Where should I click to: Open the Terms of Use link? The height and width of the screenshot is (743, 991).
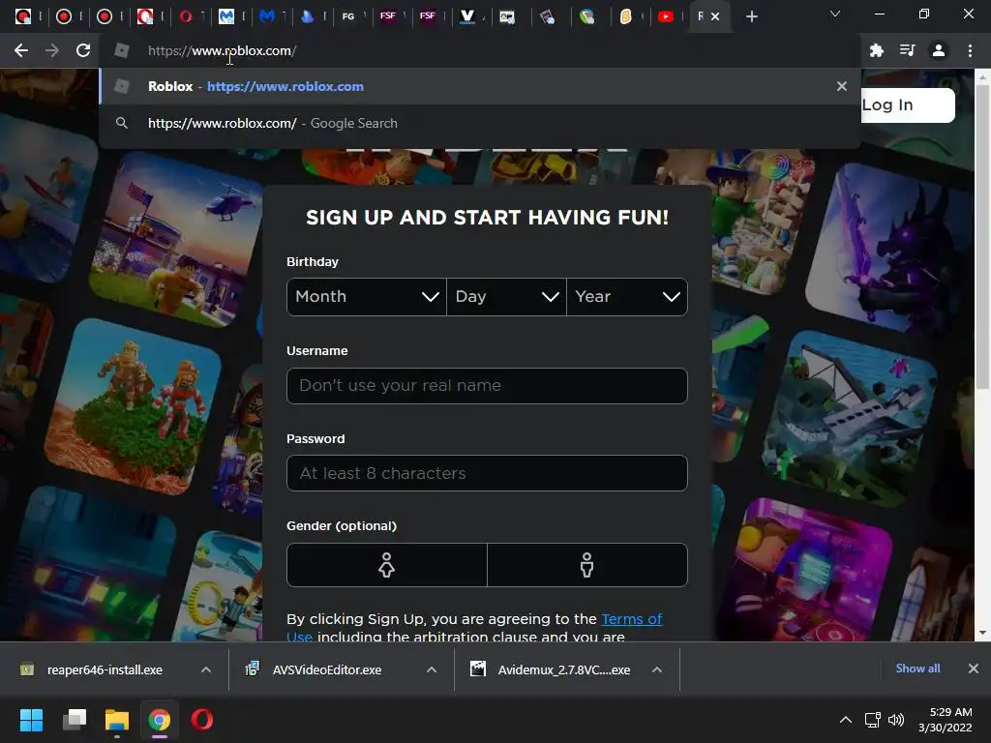pyautogui.click(x=631, y=619)
